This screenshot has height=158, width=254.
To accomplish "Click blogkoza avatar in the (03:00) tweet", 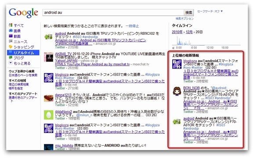I will tap(48, 129).
